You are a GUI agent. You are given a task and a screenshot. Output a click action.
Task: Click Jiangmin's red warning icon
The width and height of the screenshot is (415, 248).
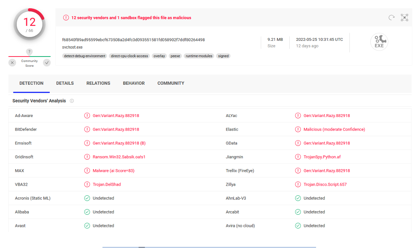(298, 157)
